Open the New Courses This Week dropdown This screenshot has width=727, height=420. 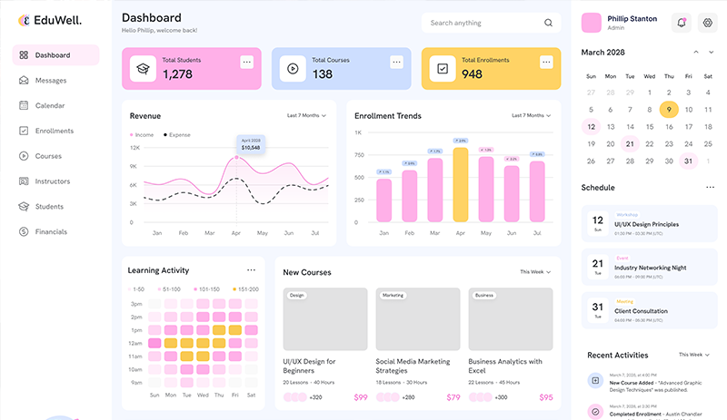click(x=535, y=271)
